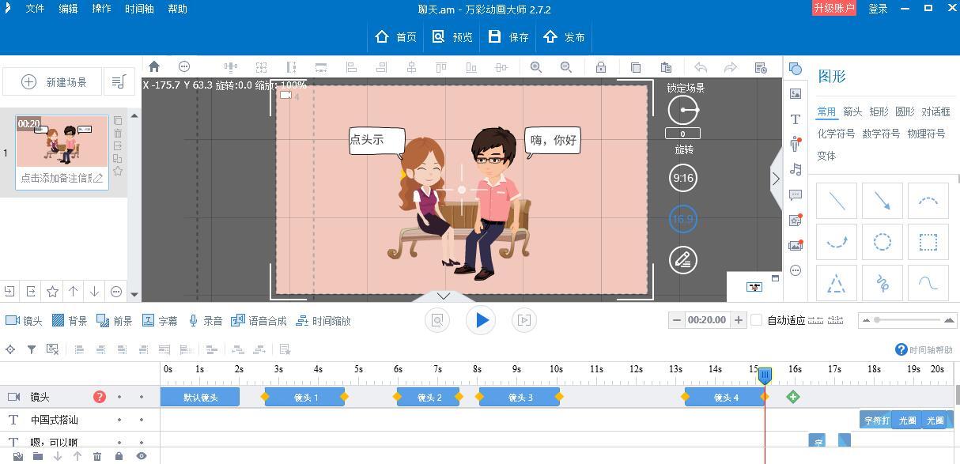Select the 9:16 aspect ratio
The width and height of the screenshot is (960, 464).
(x=683, y=178)
